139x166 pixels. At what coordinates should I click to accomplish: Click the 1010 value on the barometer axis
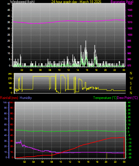point(130,22)
